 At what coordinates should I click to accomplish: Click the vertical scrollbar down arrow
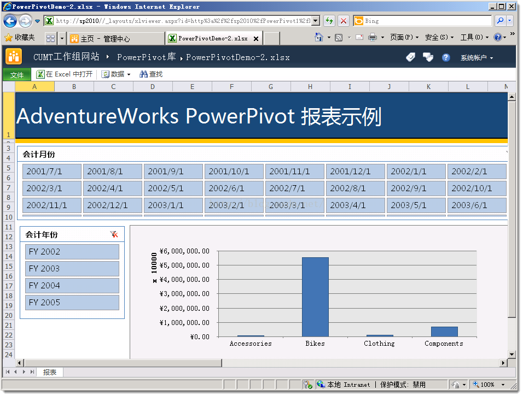click(x=512, y=354)
